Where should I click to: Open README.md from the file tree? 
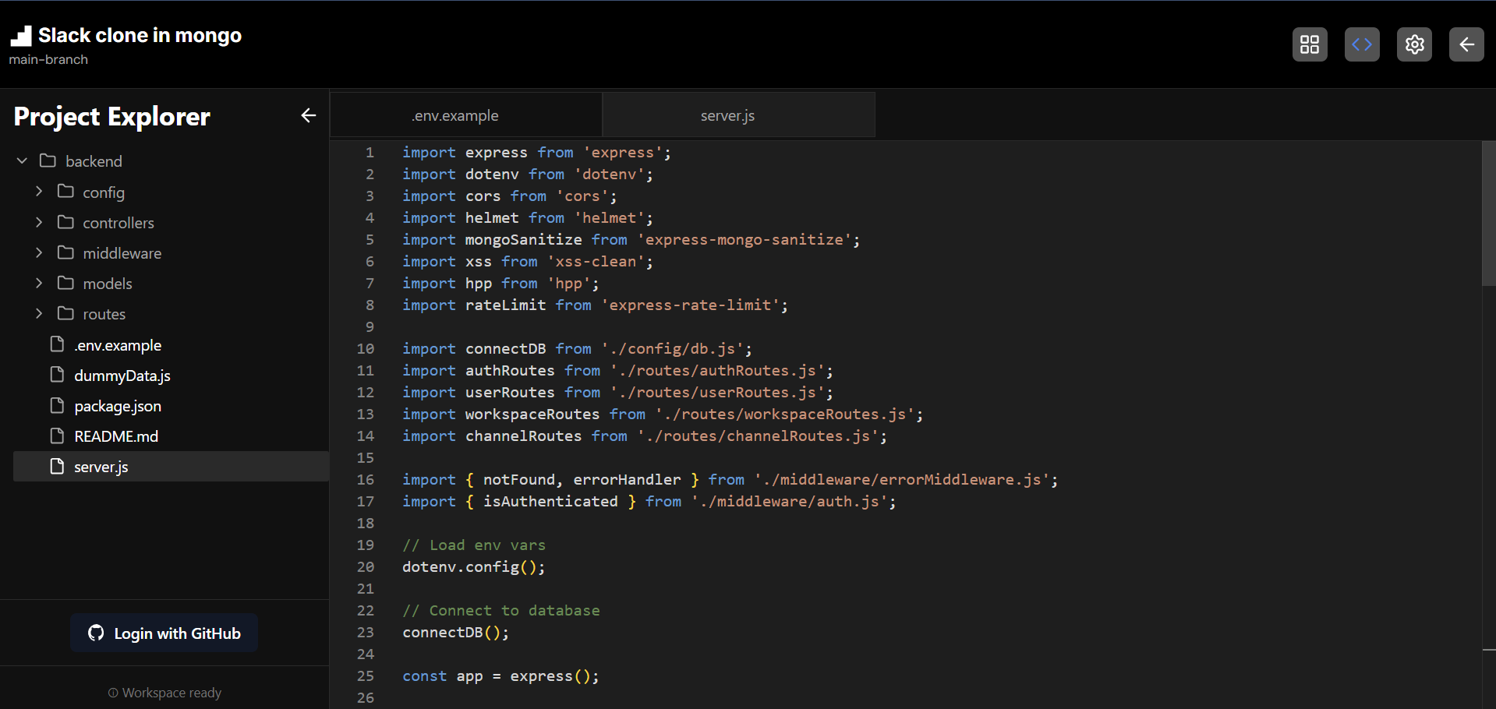pyautogui.click(x=116, y=436)
